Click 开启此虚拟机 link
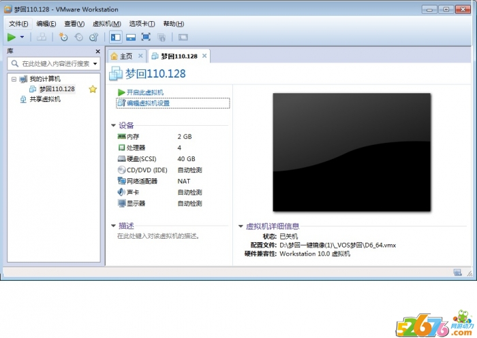 [144, 92]
